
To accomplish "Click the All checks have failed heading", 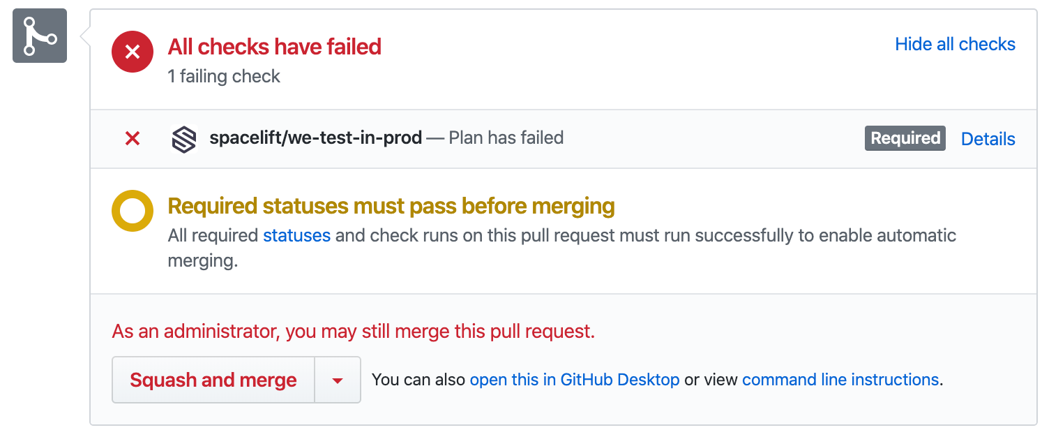I will [274, 47].
